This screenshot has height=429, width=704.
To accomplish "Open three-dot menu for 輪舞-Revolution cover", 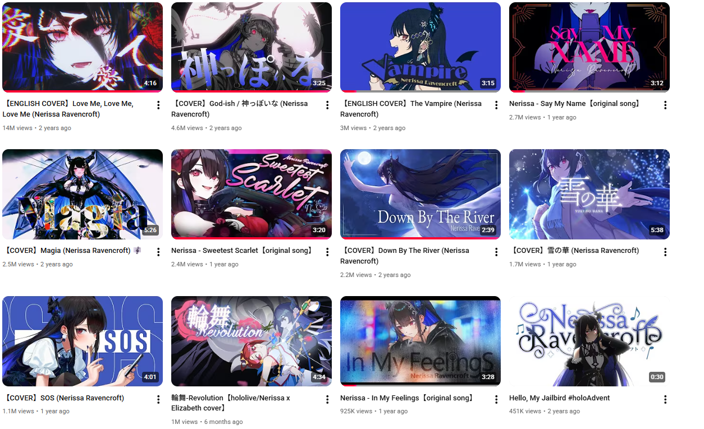I will point(327,399).
